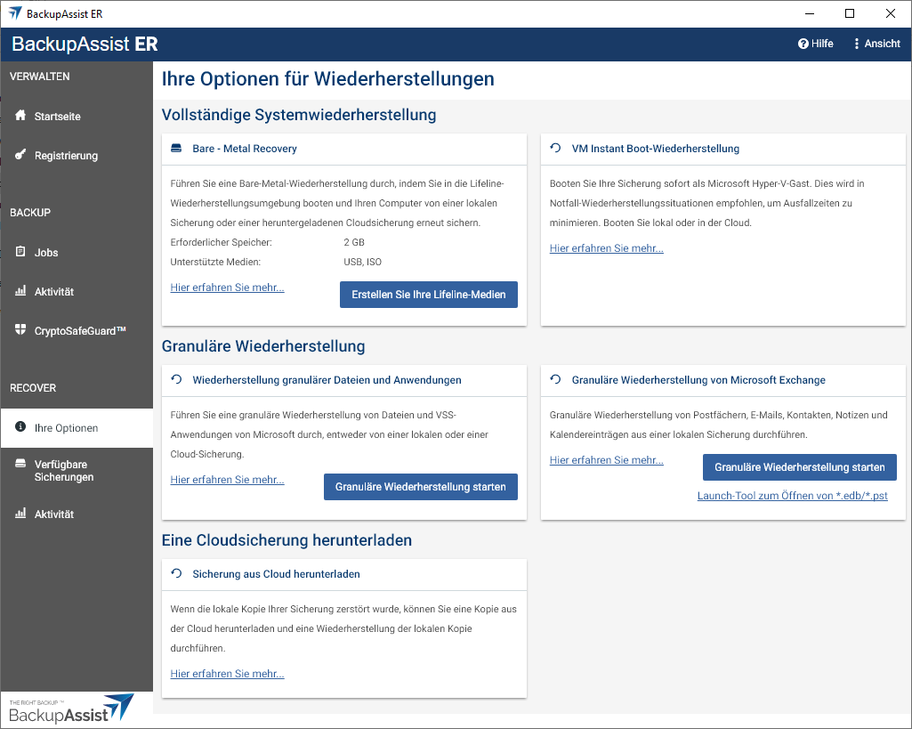Image resolution: width=912 pixels, height=729 pixels.
Task: Follow learn more link under VM Instant Boot
Action: [x=606, y=248]
